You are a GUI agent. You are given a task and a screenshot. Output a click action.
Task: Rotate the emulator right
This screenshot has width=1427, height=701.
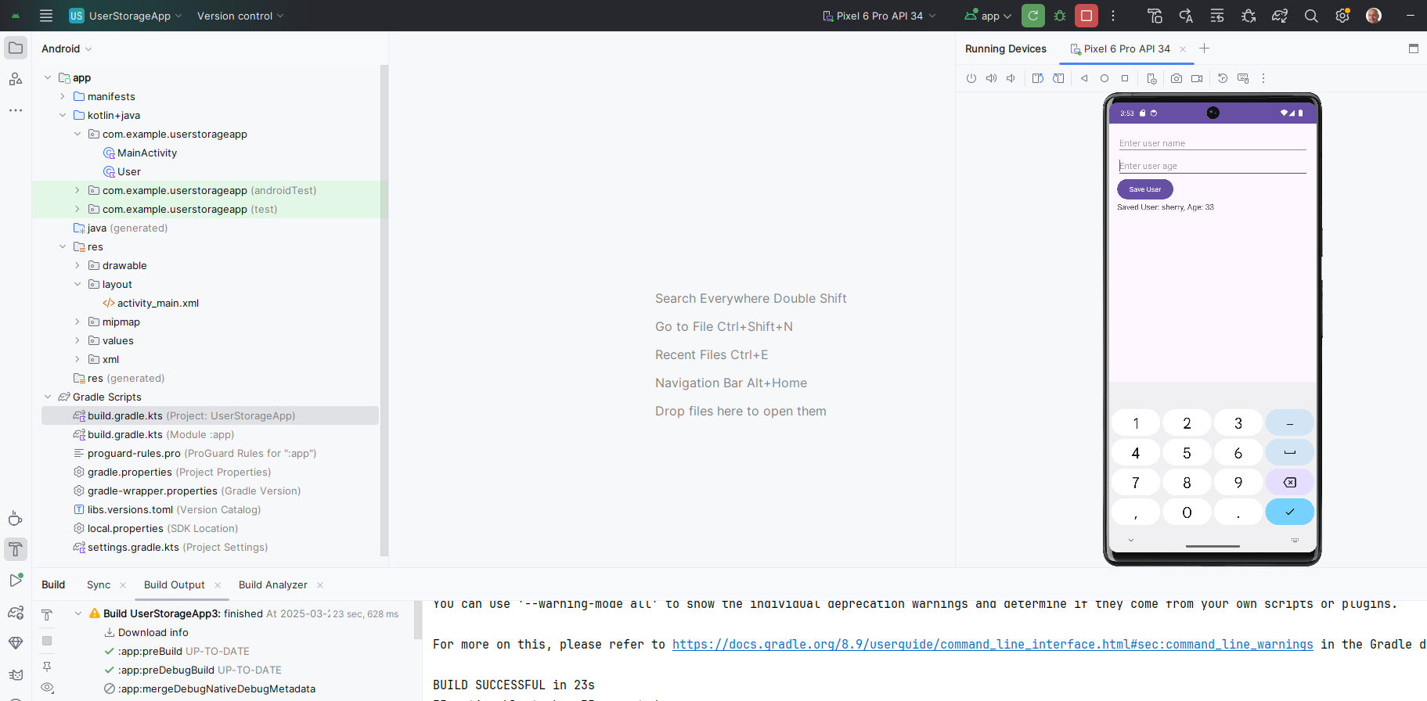(x=1058, y=78)
